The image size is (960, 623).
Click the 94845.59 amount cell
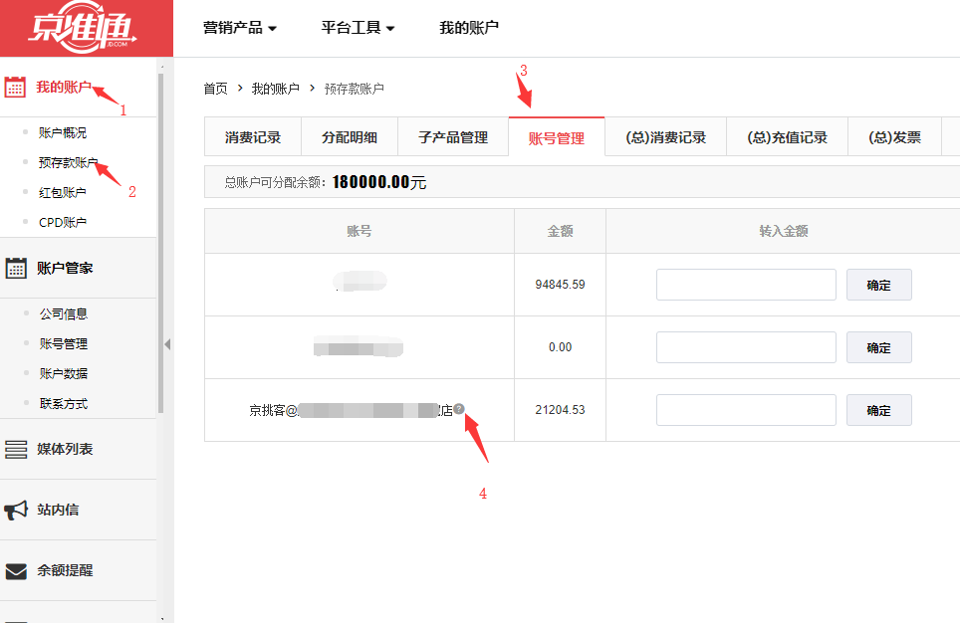pos(561,285)
